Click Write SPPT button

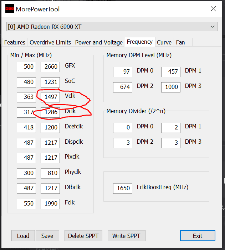click(x=126, y=236)
